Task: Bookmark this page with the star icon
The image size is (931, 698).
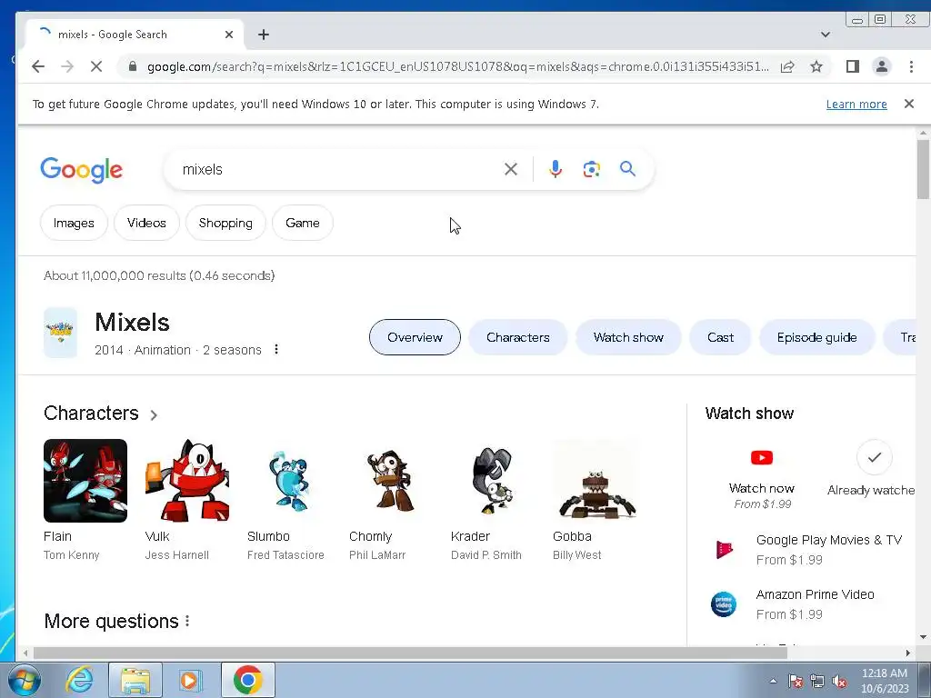Action: click(x=816, y=66)
